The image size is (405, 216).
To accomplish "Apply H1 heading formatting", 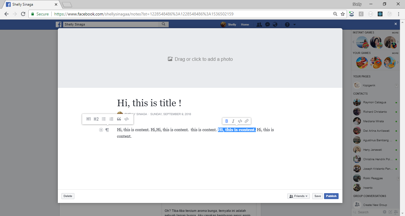I will coord(89,119).
